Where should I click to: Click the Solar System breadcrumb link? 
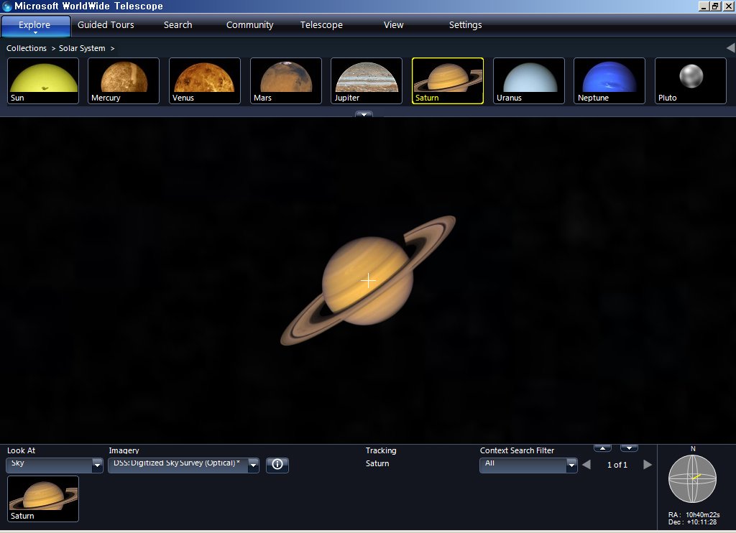pos(82,48)
